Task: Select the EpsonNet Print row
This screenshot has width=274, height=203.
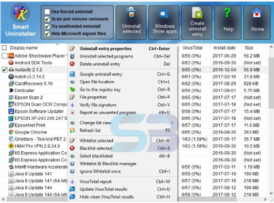Action: (34, 125)
